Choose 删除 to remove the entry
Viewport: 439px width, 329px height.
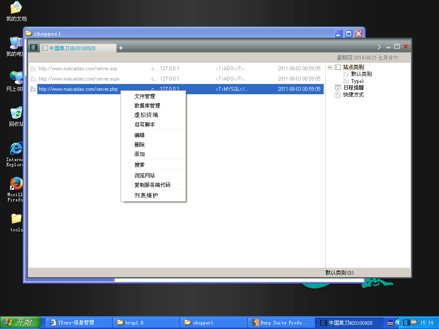[x=139, y=145]
